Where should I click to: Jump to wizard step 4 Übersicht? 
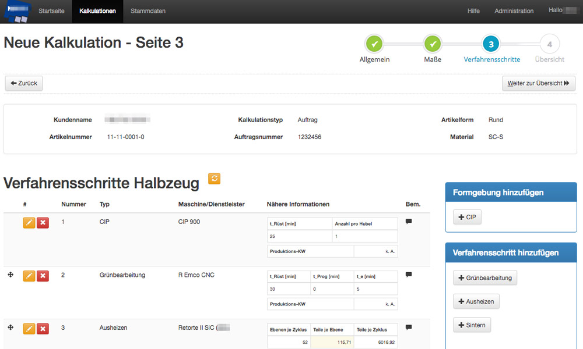click(x=549, y=44)
